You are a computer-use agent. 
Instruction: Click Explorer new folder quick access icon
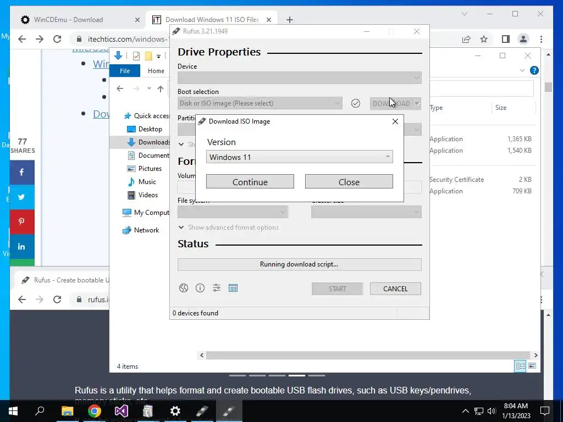(x=148, y=56)
